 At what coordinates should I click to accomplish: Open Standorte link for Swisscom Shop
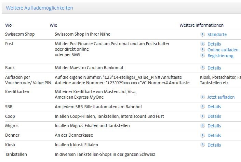(217, 35)
